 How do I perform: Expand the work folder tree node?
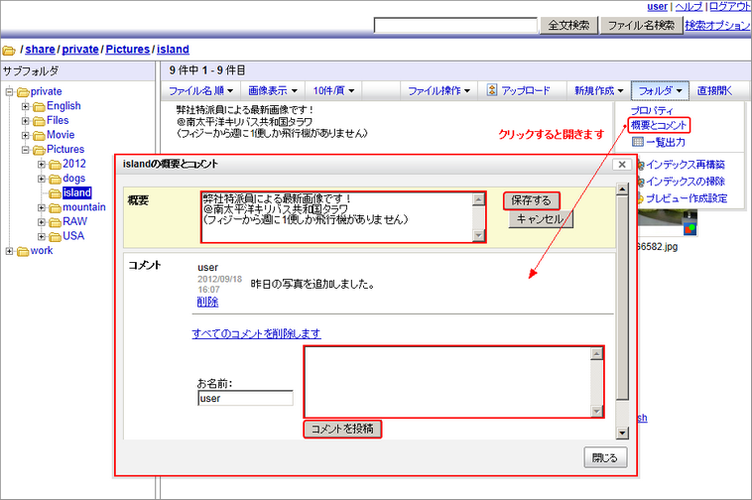click(x=10, y=250)
